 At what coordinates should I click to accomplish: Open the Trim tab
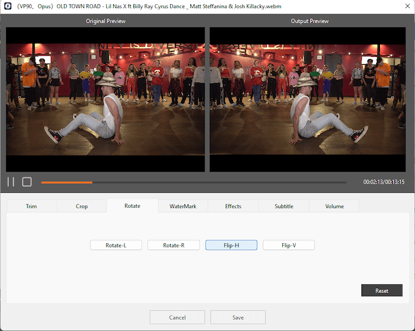click(x=31, y=206)
